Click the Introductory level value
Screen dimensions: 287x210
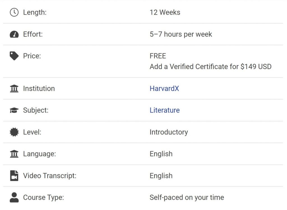(x=169, y=132)
